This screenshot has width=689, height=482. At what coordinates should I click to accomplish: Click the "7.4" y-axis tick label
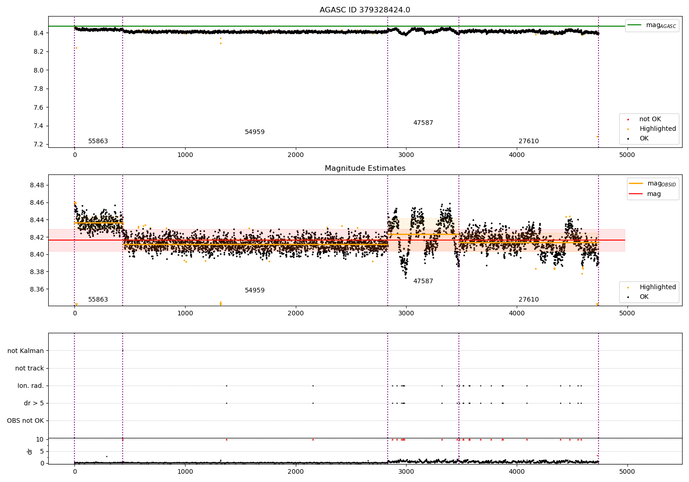[x=39, y=126]
